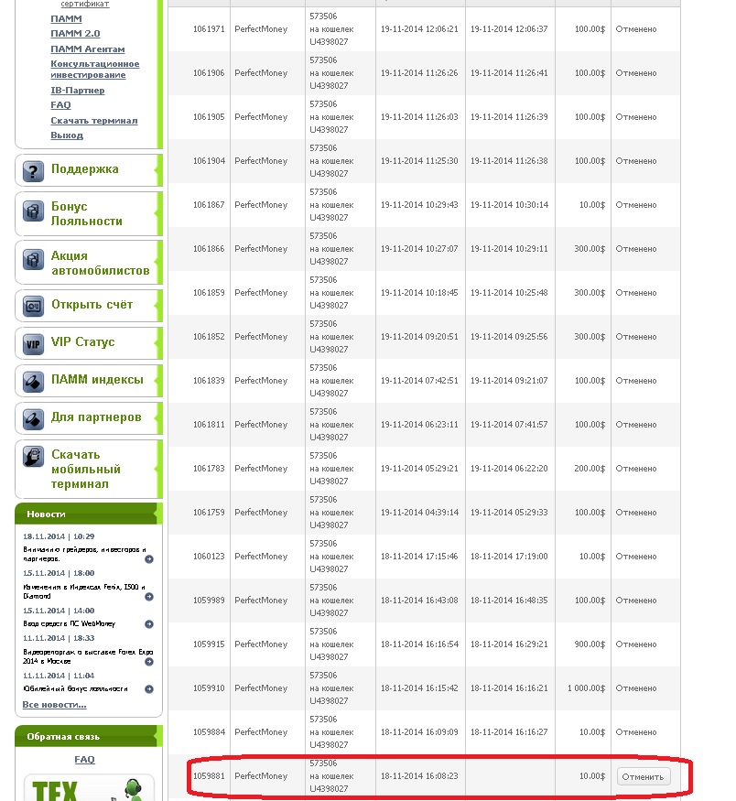Open news arrow for 11.11.2014 18:33
The width and height of the screenshot is (736, 801).
tap(149, 662)
